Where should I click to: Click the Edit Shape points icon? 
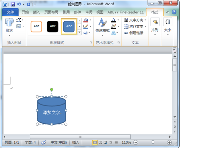(x=19, y=20)
